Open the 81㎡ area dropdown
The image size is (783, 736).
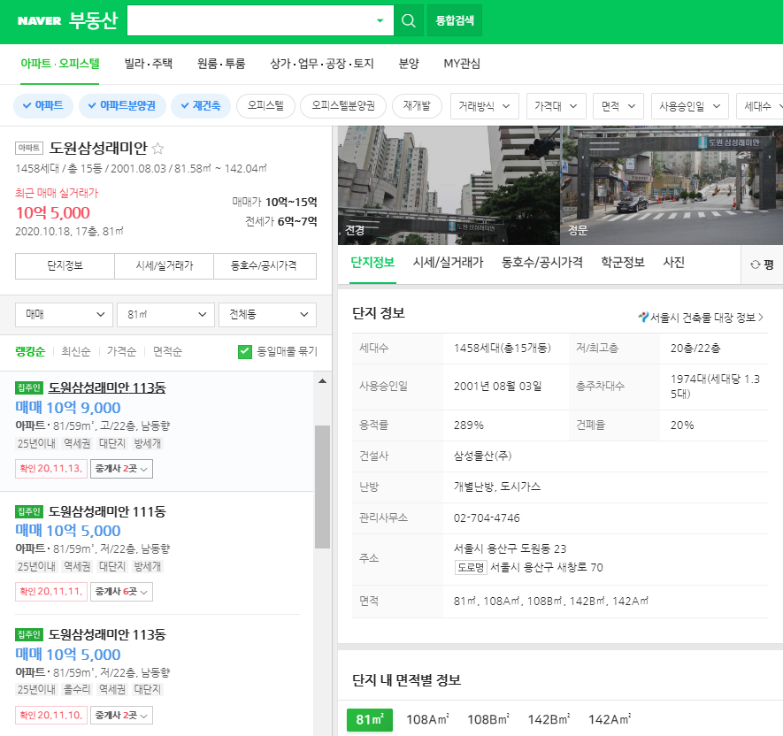(165, 315)
